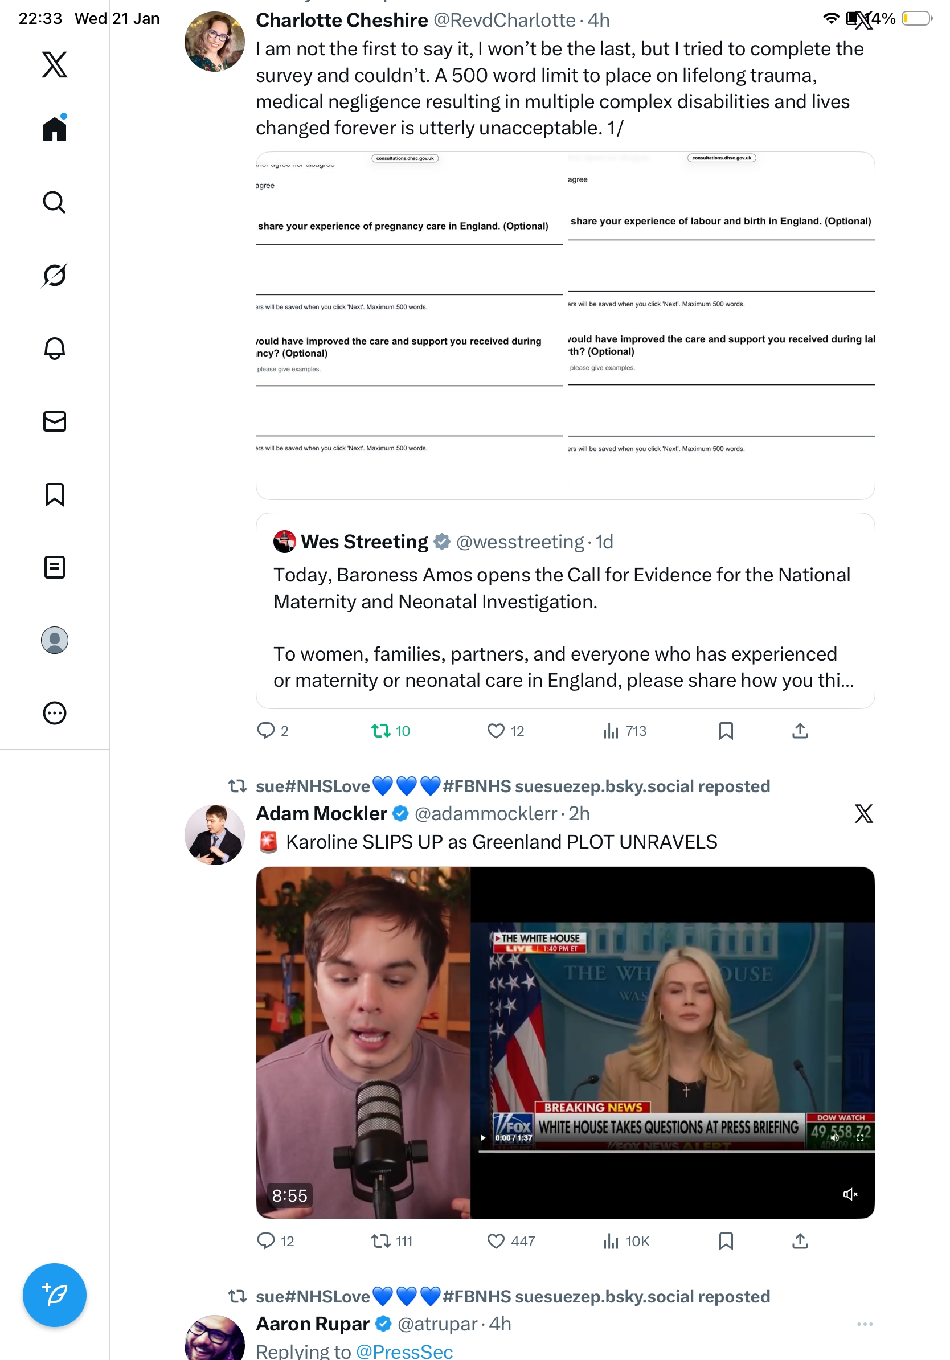Screen dimensions: 950x1360
Task: Open the Search magnifier in sidebar
Action: coord(55,202)
